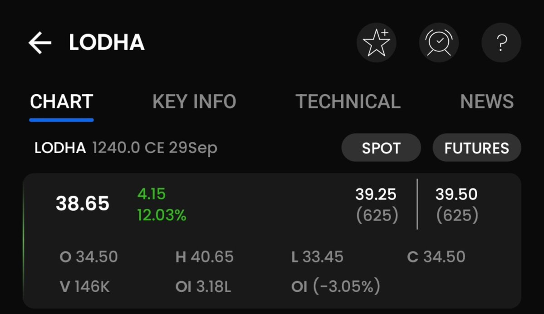Set a price alert alarm clock icon
This screenshot has height=314, width=544.
click(439, 43)
